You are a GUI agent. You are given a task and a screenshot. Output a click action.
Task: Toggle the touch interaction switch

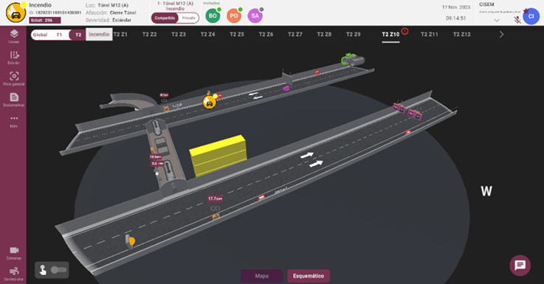pyautogui.click(x=52, y=270)
